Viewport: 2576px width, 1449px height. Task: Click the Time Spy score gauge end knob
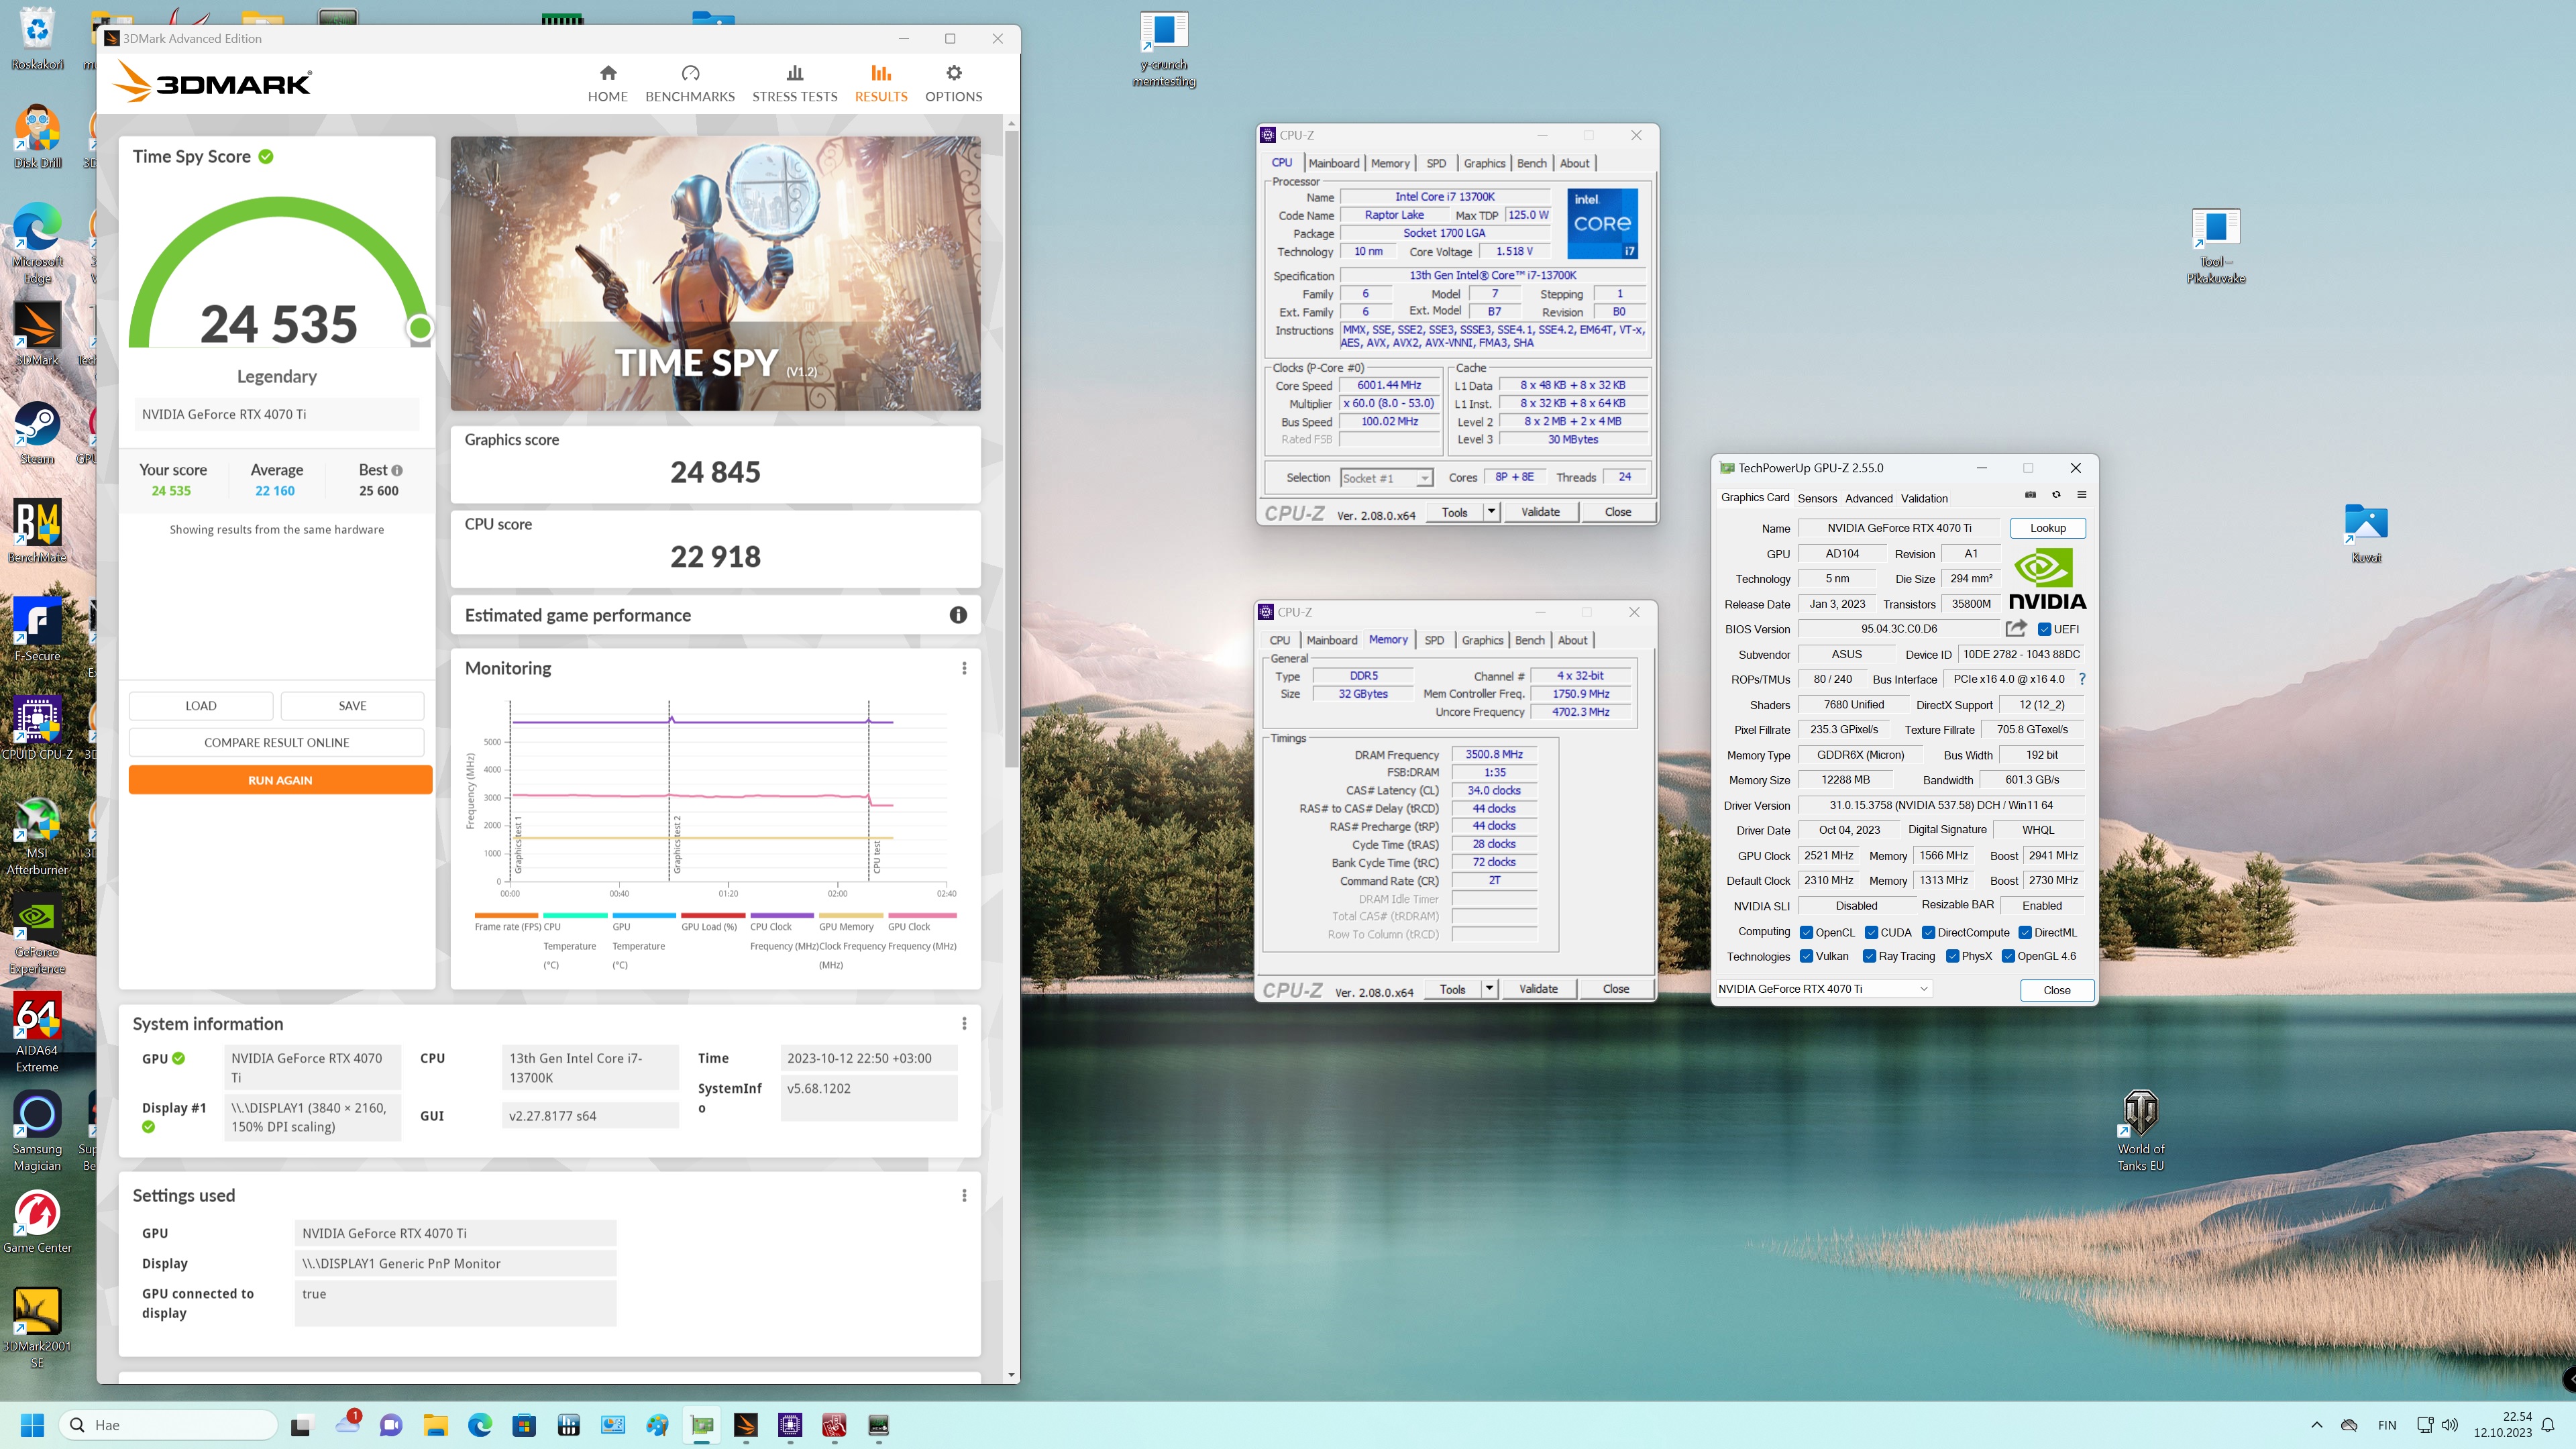click(x=420, y=327)
